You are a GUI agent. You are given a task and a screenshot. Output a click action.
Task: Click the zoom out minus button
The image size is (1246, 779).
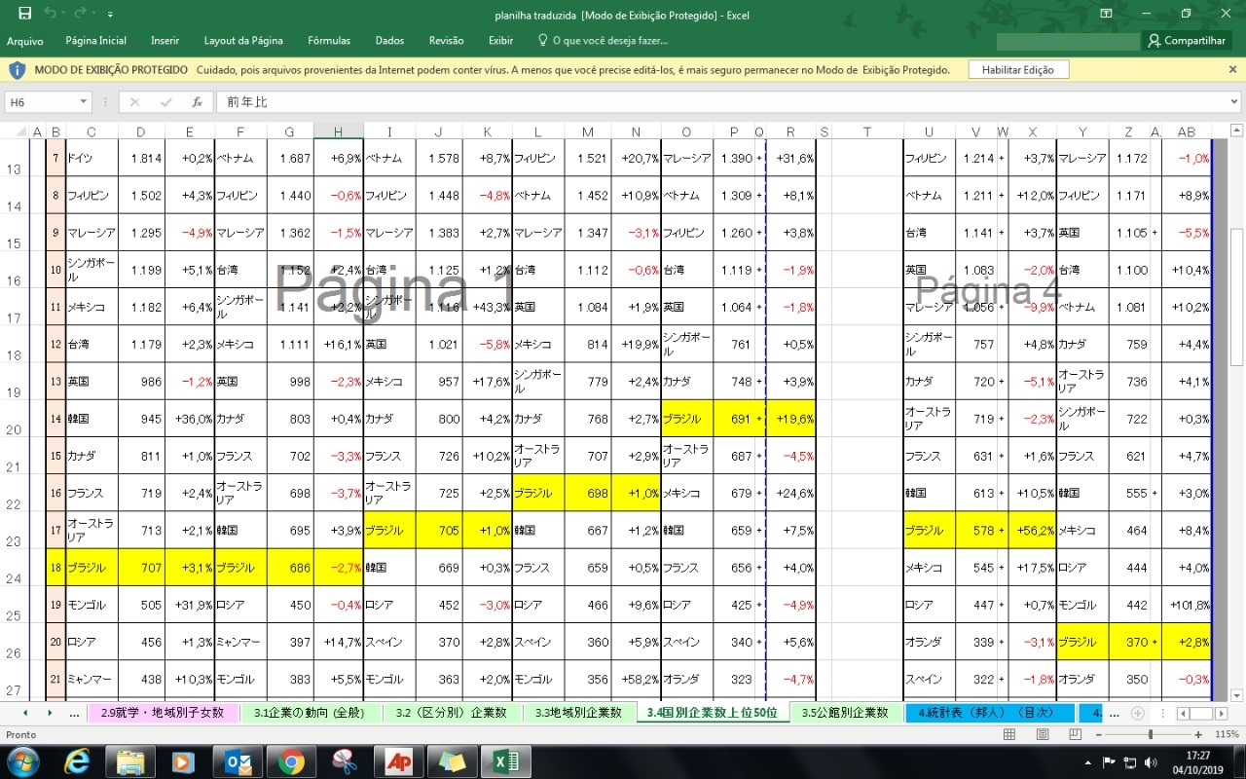[1101, 734]
